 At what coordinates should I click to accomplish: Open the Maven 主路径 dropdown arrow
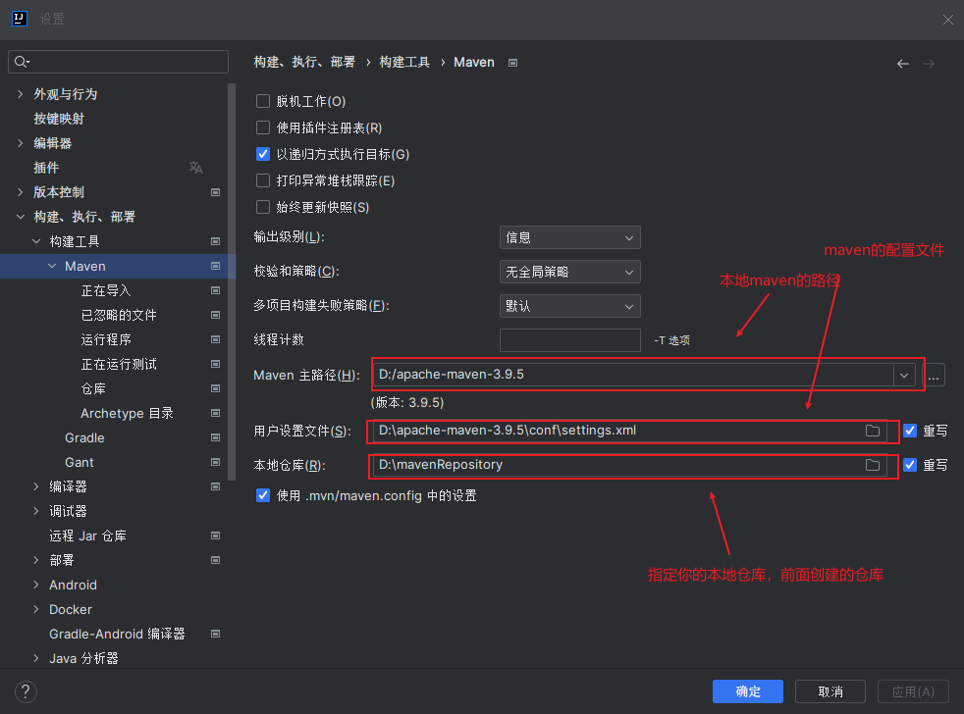(x=903, y=375)
